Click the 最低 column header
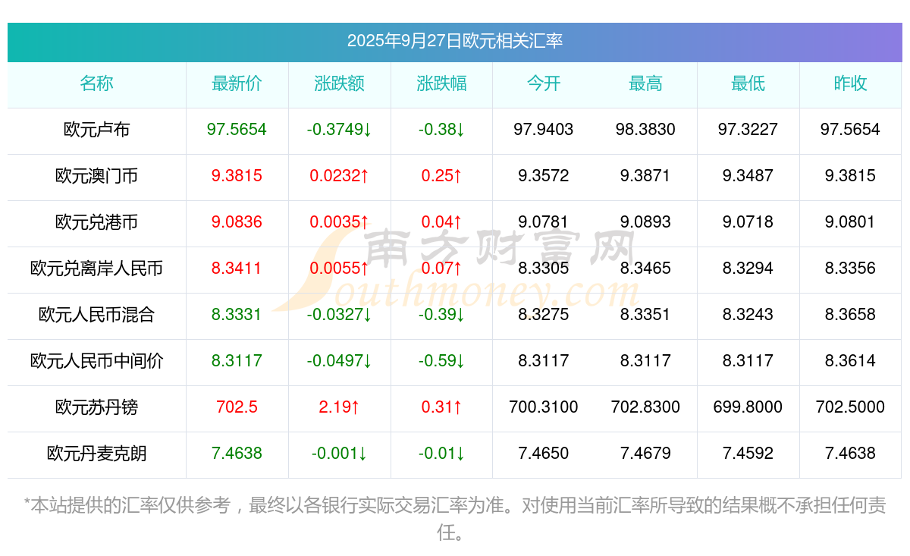 tap(748, 84)
